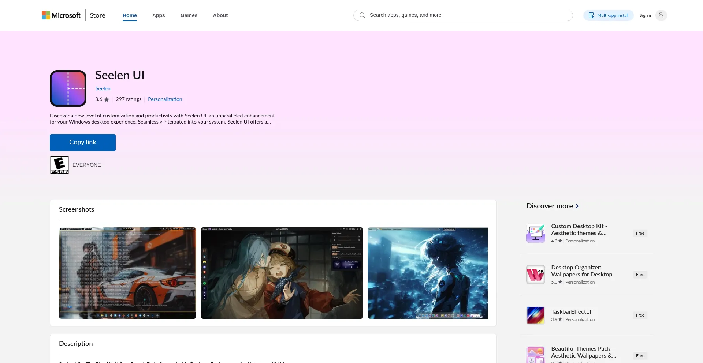Screen dimensions: 703x363
Task: Click Free button for Custom Desktop Kit
Action: coord(640,233)
